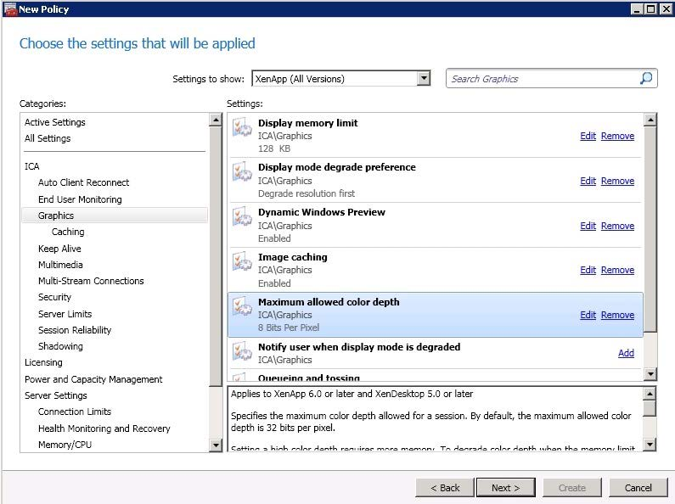Image resolution: width=675 pixels, height=504 pixels.
Task: Click Categories list scroll down arrow
Action: click(216, 445)
